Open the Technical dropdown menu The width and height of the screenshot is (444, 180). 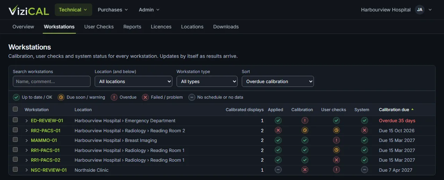tap(74, 10)
